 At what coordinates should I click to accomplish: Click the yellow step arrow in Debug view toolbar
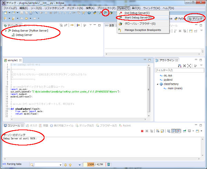point(72,25)
